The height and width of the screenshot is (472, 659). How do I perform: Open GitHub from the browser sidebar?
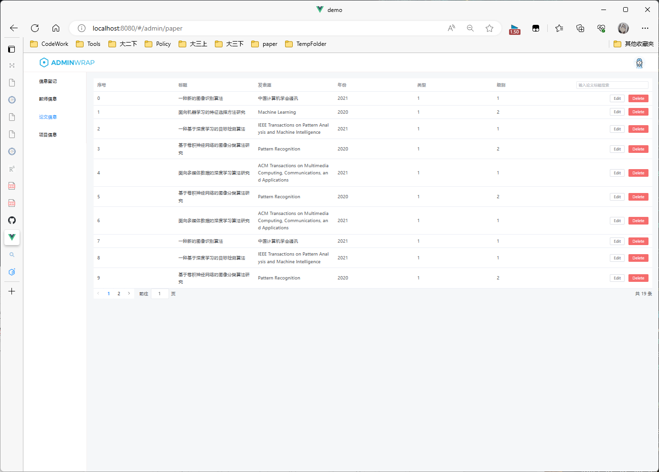[x=12, y=220]
